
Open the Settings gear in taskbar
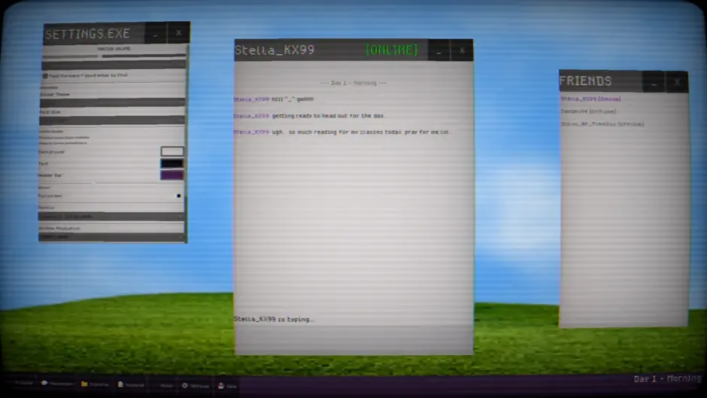[x=196, y=386]
